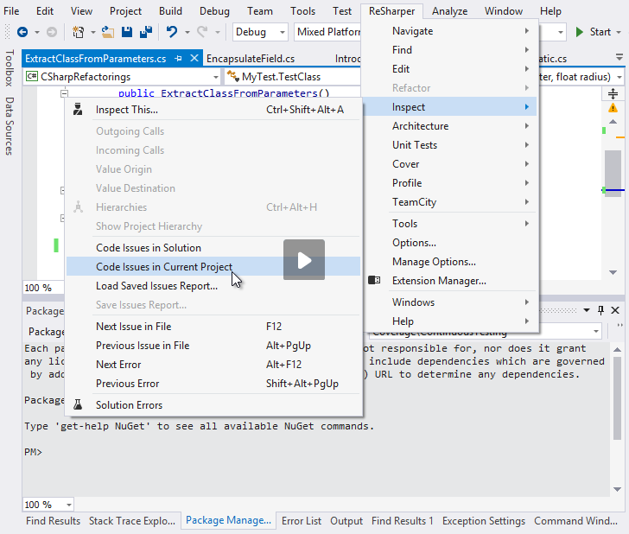This screenshot has height=534, width=629.
Task: Open the bottom panel window options arrow
Action: (x=587, y=310)
